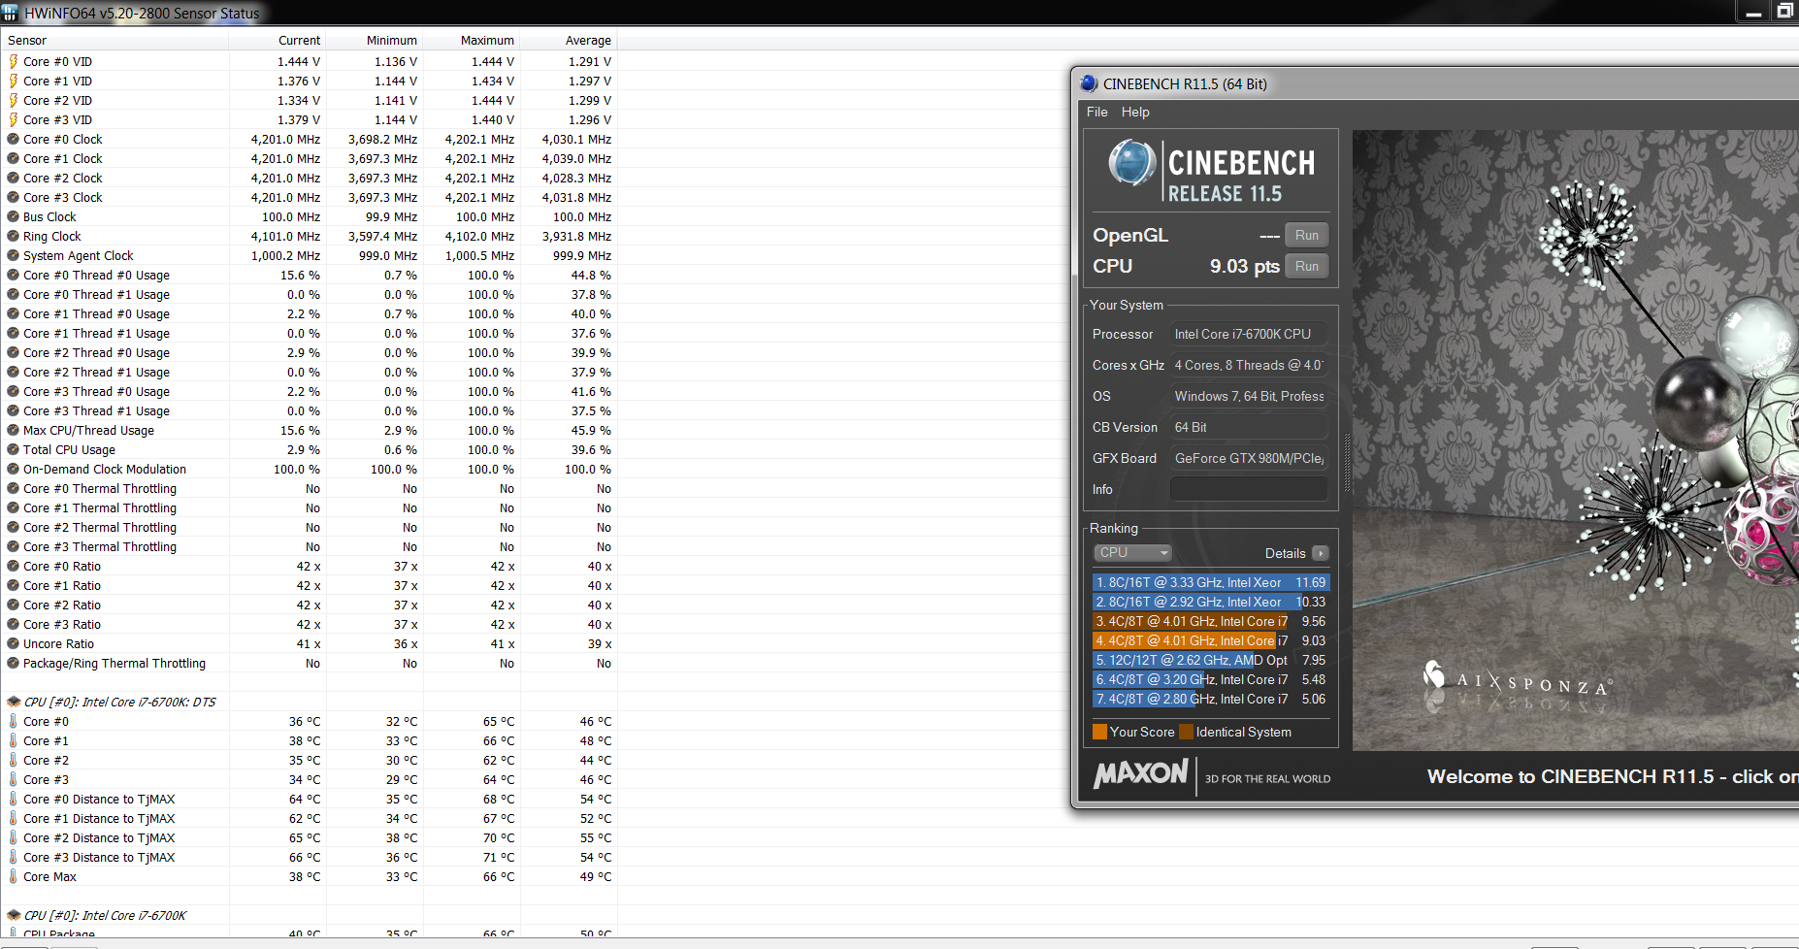Click the empty Info field in Cinebench
The width and height of the screenshot is (1799, 949).
[x=1249, y=489]
